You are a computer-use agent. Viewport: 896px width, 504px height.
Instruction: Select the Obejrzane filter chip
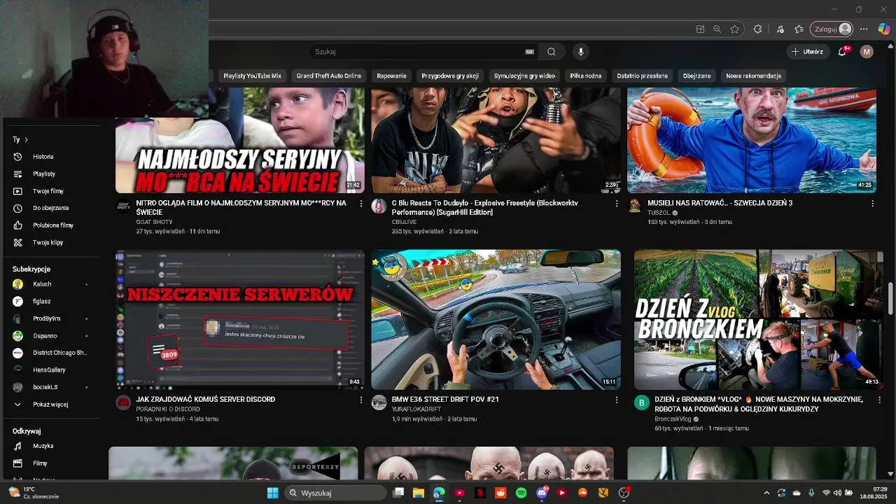697,76
